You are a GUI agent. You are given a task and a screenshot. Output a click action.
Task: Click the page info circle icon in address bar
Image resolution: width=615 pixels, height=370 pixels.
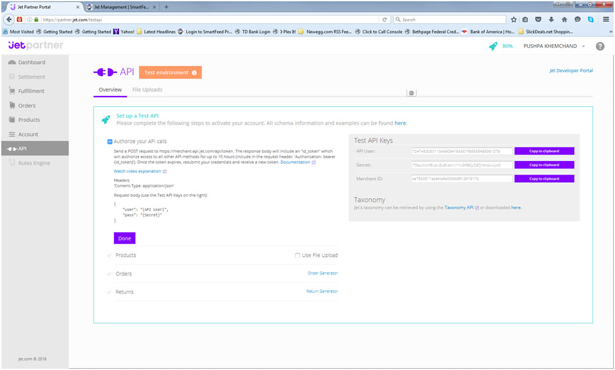pos(29,20)
